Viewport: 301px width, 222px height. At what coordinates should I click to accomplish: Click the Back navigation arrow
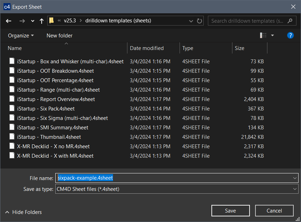9,21
